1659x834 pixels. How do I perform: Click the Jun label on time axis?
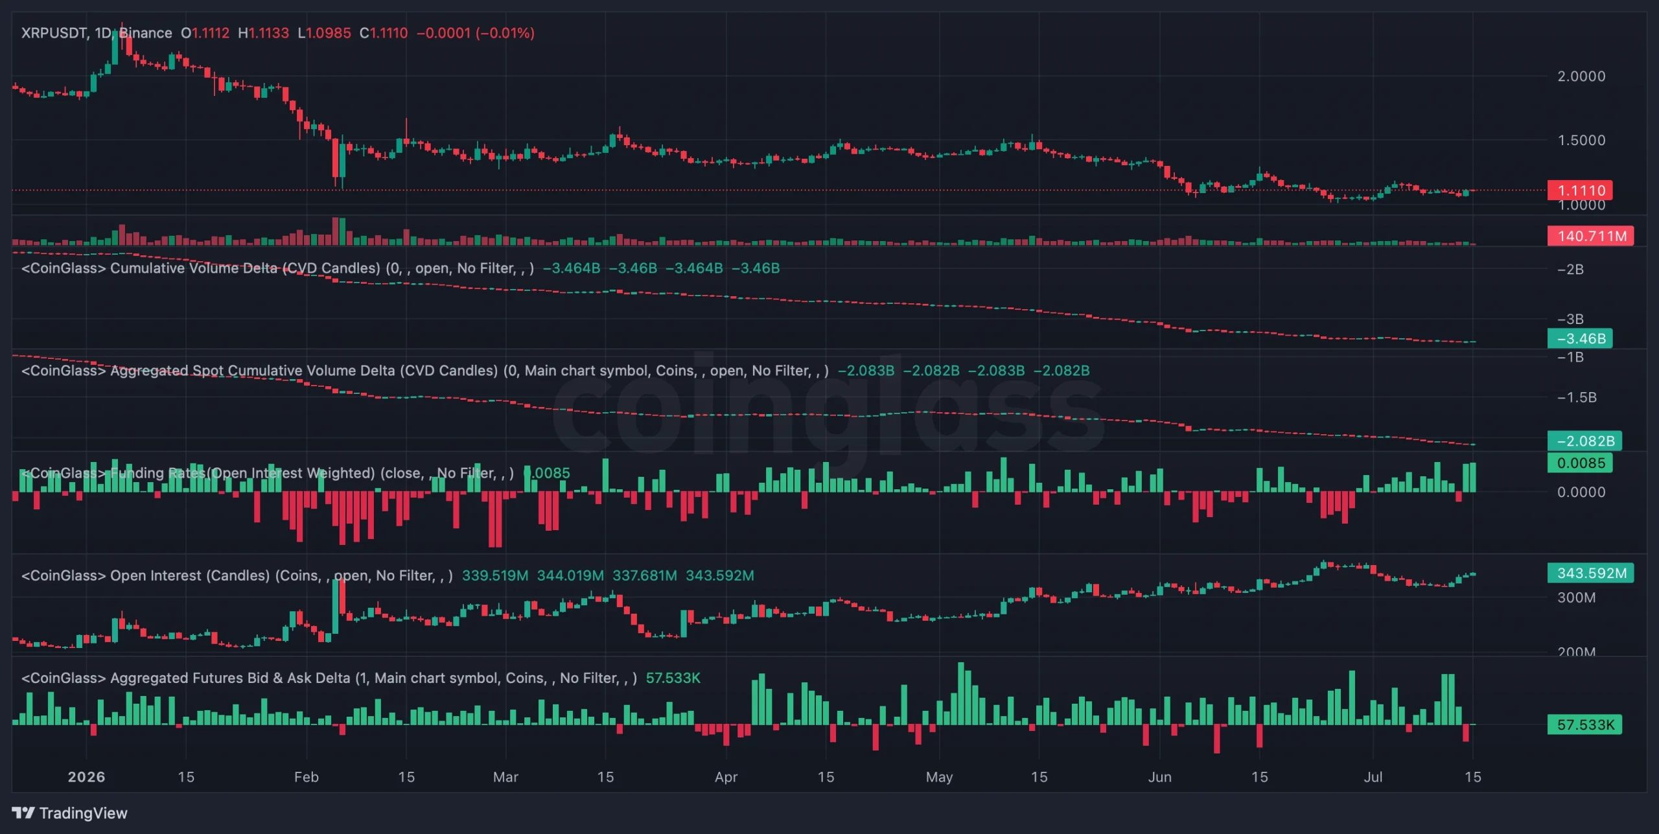coord(1159,777)
